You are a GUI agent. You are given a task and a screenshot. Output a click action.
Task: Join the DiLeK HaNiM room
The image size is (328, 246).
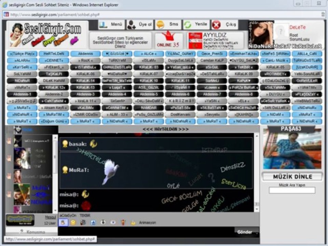tap(54, 81)
